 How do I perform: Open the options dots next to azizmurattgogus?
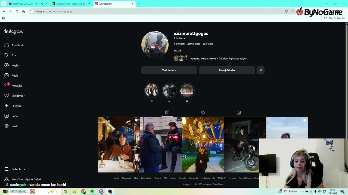coord(211,33)
